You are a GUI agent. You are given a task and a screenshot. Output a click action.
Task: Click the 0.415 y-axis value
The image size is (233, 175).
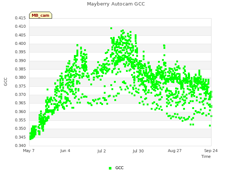coord(20,18)
